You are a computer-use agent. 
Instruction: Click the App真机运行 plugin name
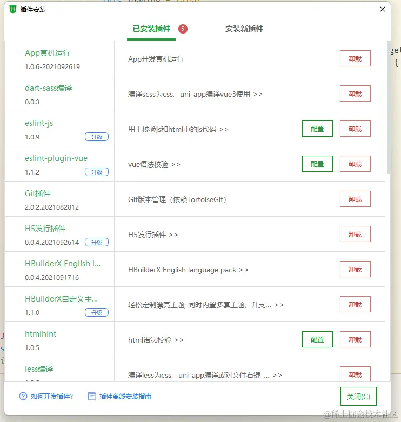48,53
